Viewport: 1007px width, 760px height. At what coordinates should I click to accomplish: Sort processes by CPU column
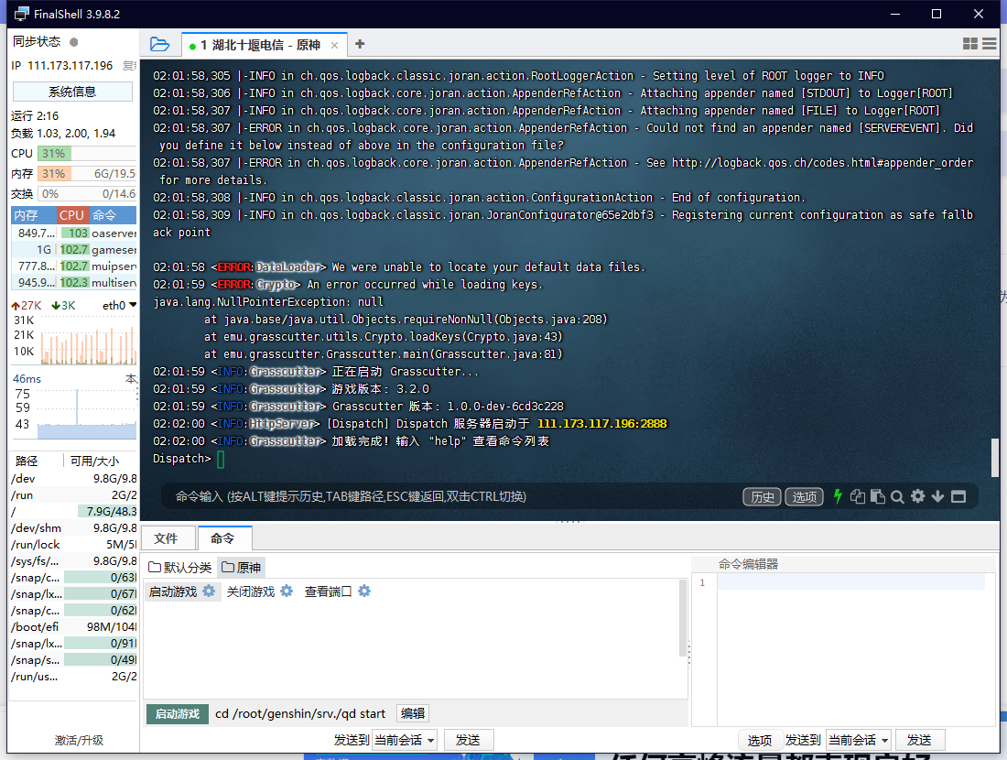click(x=72, y=215)
